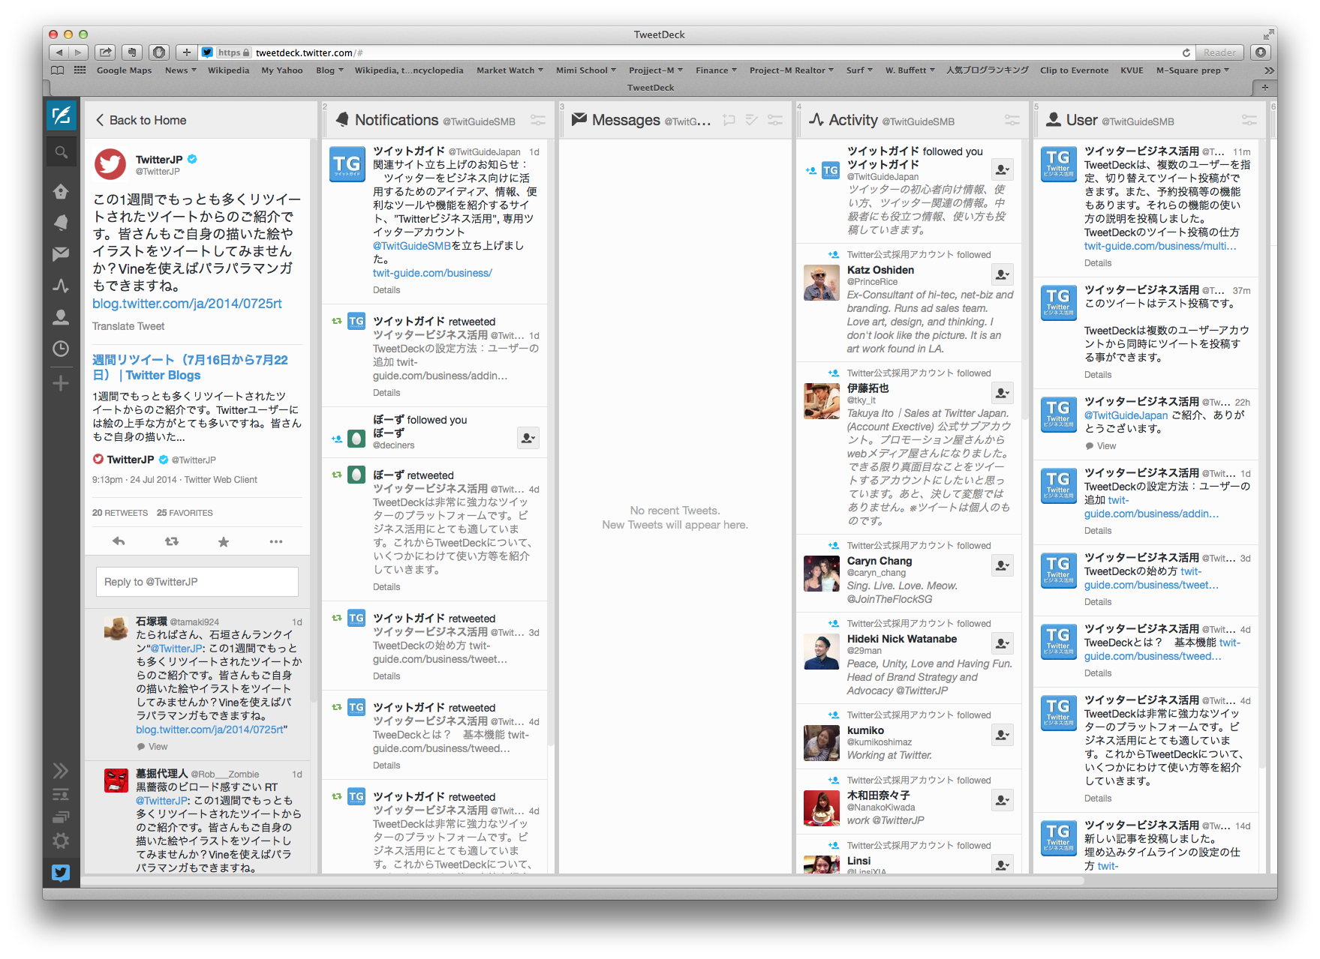Follow kumiko @kumikoshimaz
Viewport: 1320px width, 959px height.
(1003, 735)
